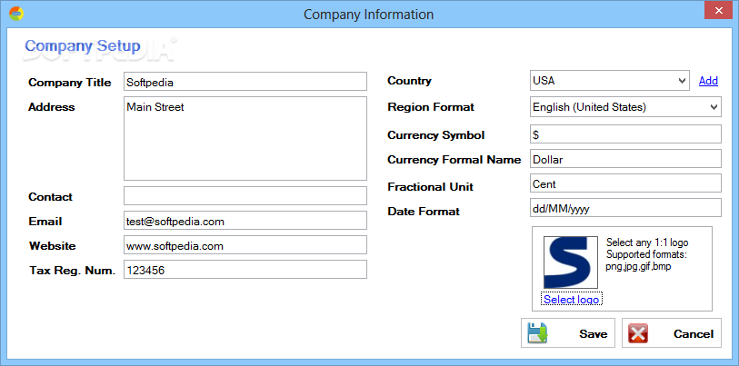Click the Fractional Unit field
Screen dimensions: 739x366
pyautogui.click(x=625, y=183)
